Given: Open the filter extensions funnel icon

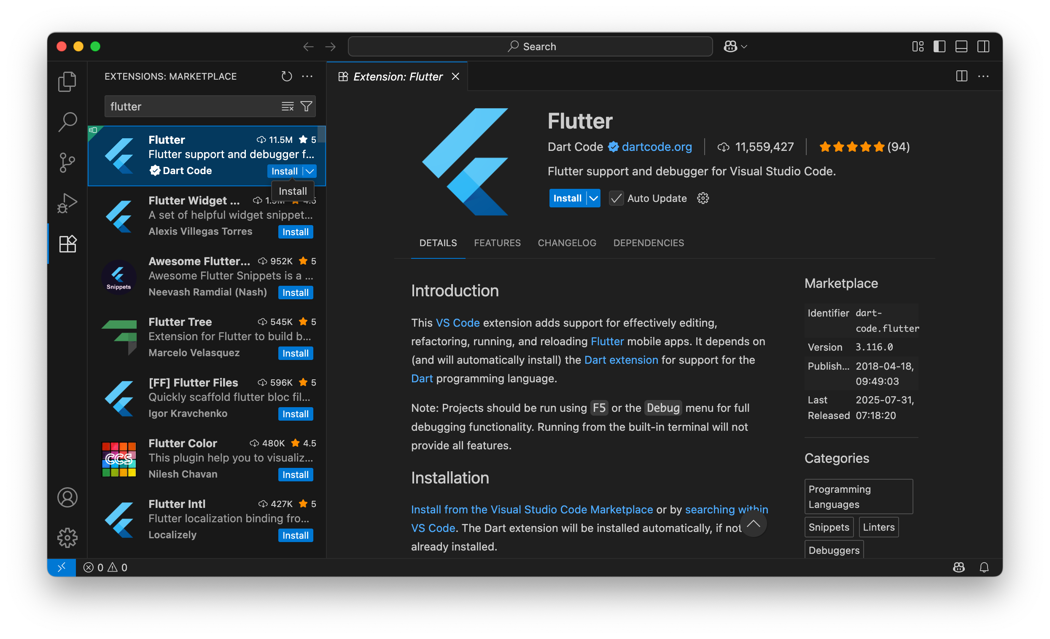Looking at the screenshot, I should tap(307, 107).
